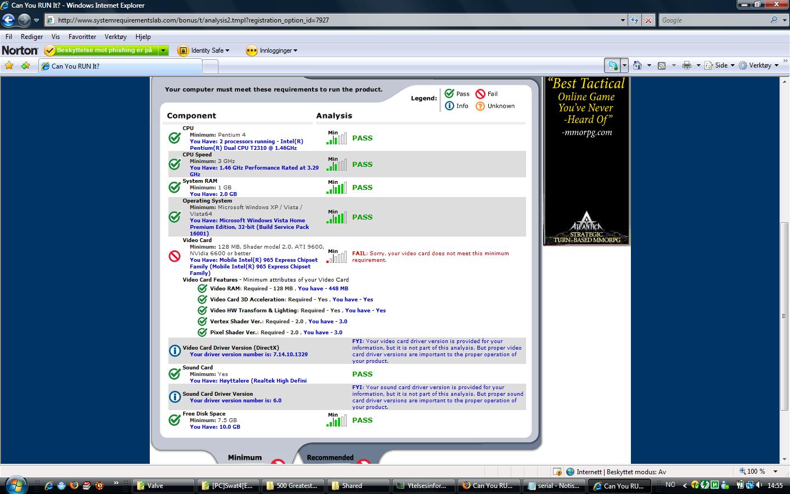Viewport: 790px width, 494px height.
Task: Click the search magnifier icon
Action: click(x=774, y=20)
